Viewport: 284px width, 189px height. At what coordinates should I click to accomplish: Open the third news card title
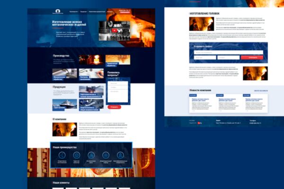coord(254,100)
